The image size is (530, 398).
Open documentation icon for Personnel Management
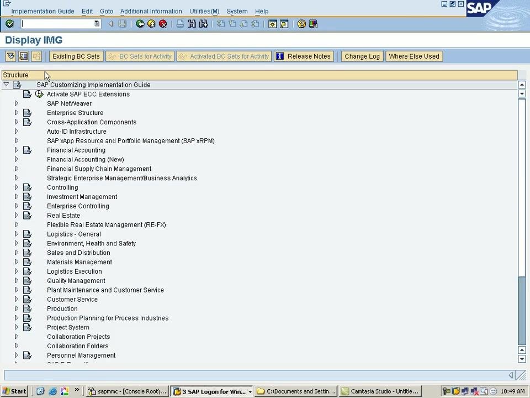(28, 355)
